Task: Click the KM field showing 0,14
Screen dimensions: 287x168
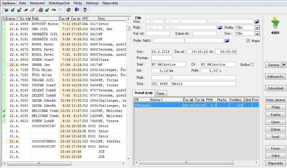Action: click(160, 71)
